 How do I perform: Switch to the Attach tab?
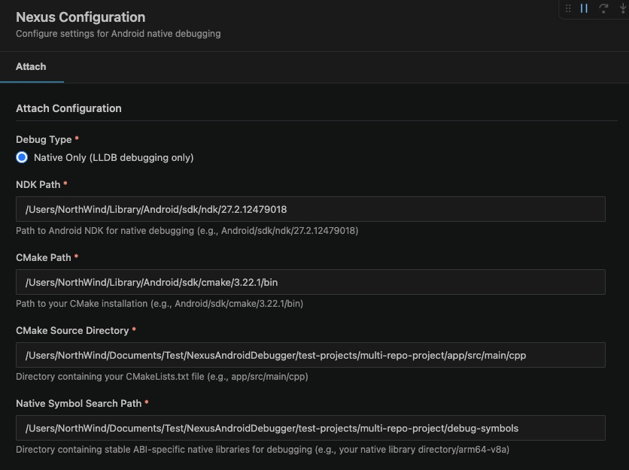point(31,67)
